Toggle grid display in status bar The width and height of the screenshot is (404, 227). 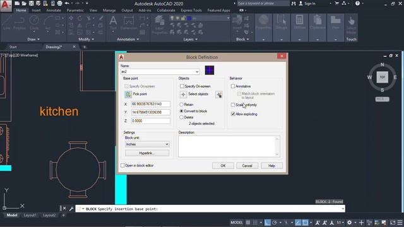point(248,223)
